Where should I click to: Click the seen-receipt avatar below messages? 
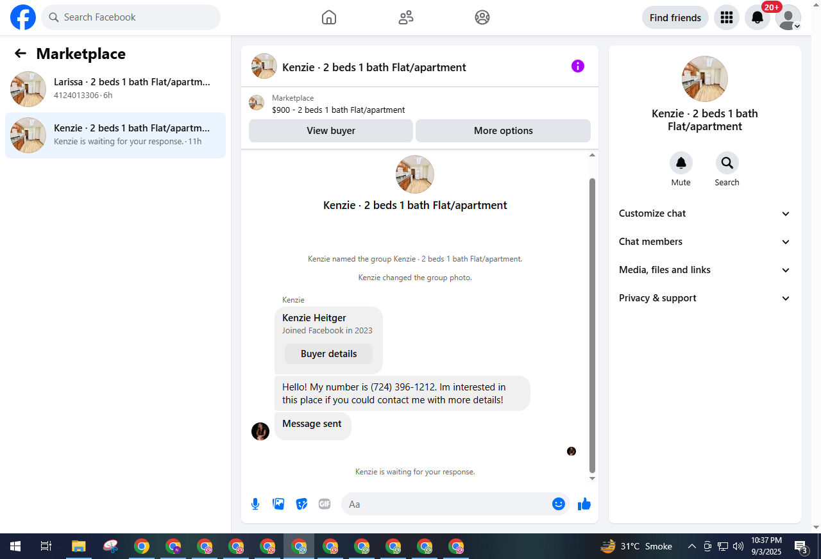pos(571,451)
